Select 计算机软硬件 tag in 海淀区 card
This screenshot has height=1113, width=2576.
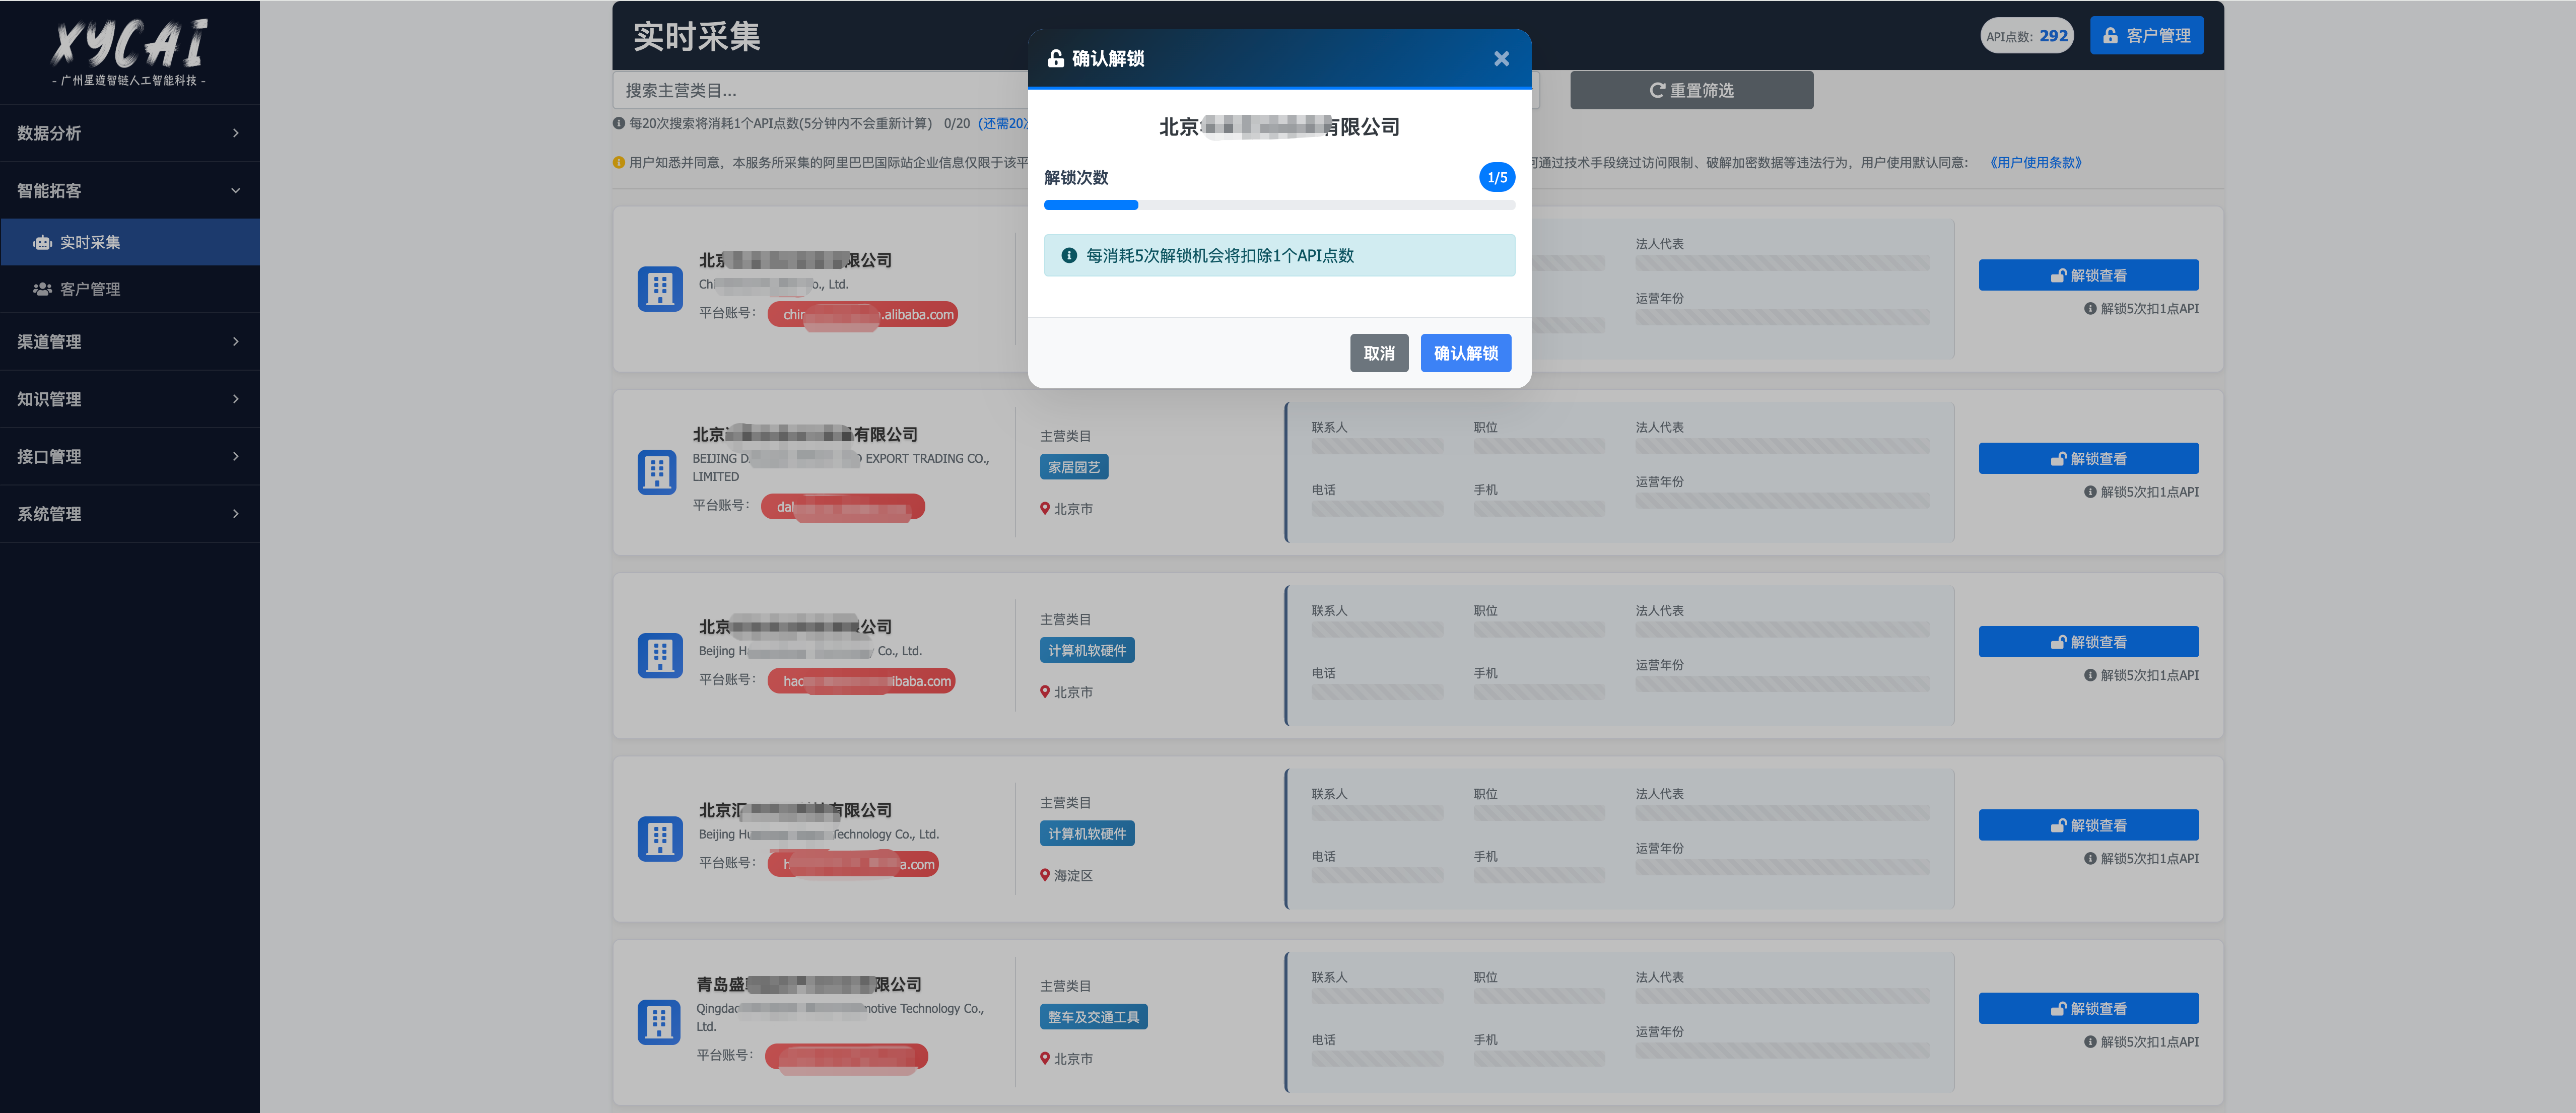1086,833
